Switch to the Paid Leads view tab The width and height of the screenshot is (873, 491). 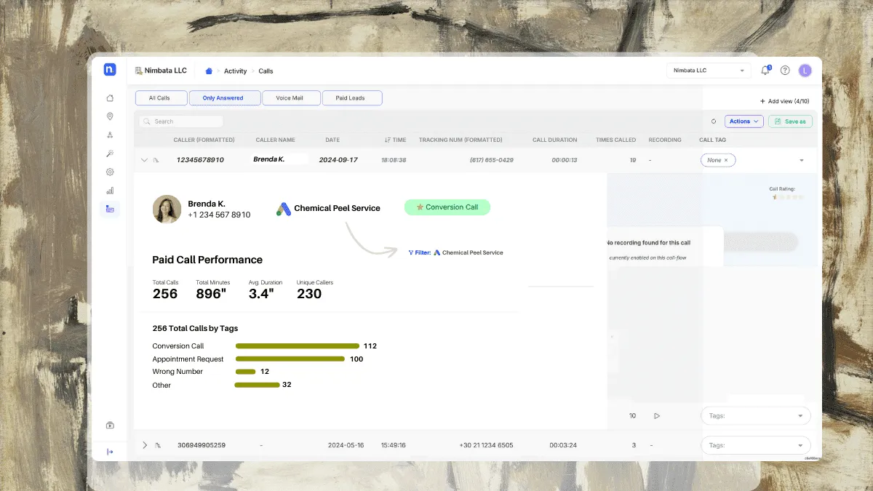351,97
